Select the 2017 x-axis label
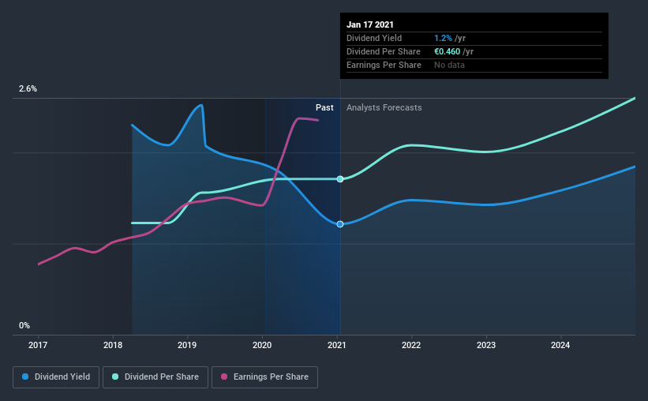The image size is (648, 401). click(x=38, y=345)
